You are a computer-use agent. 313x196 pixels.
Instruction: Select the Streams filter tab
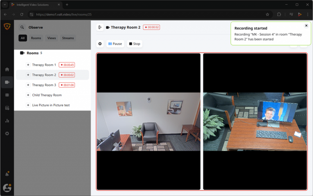(x=68, y=38)
